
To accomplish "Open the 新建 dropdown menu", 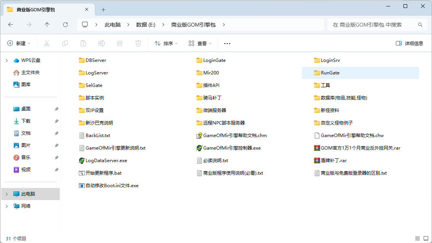I will point(19,43).
